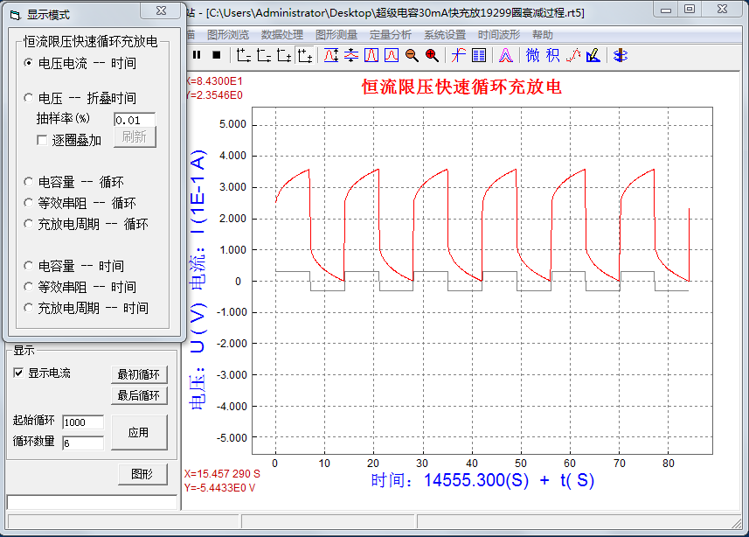Uncheck the 显示电流 checkbox

(x=18, y=373)
